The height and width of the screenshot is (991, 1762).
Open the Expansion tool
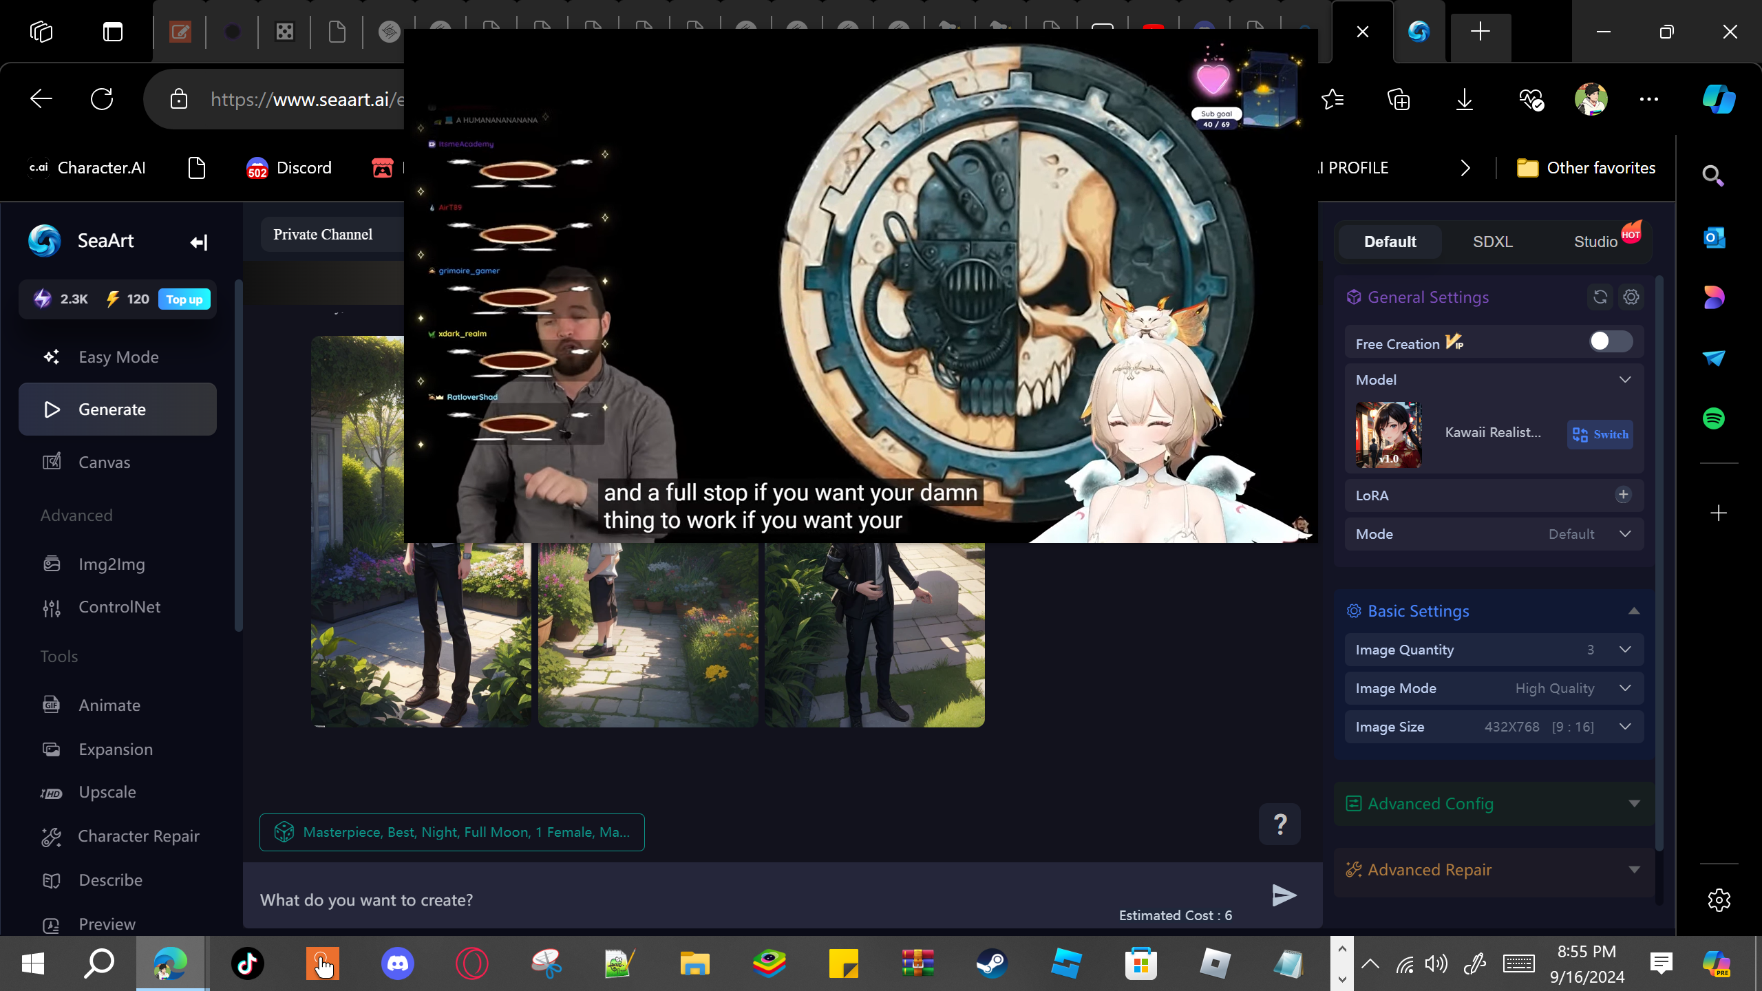coord(118,749)
